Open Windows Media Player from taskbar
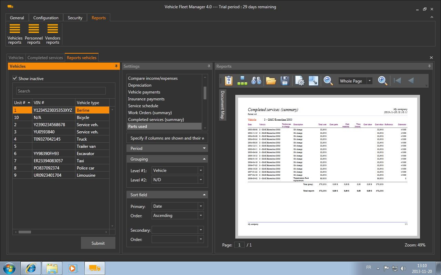This screenshot has width=441, height=275. click(73, 268)
